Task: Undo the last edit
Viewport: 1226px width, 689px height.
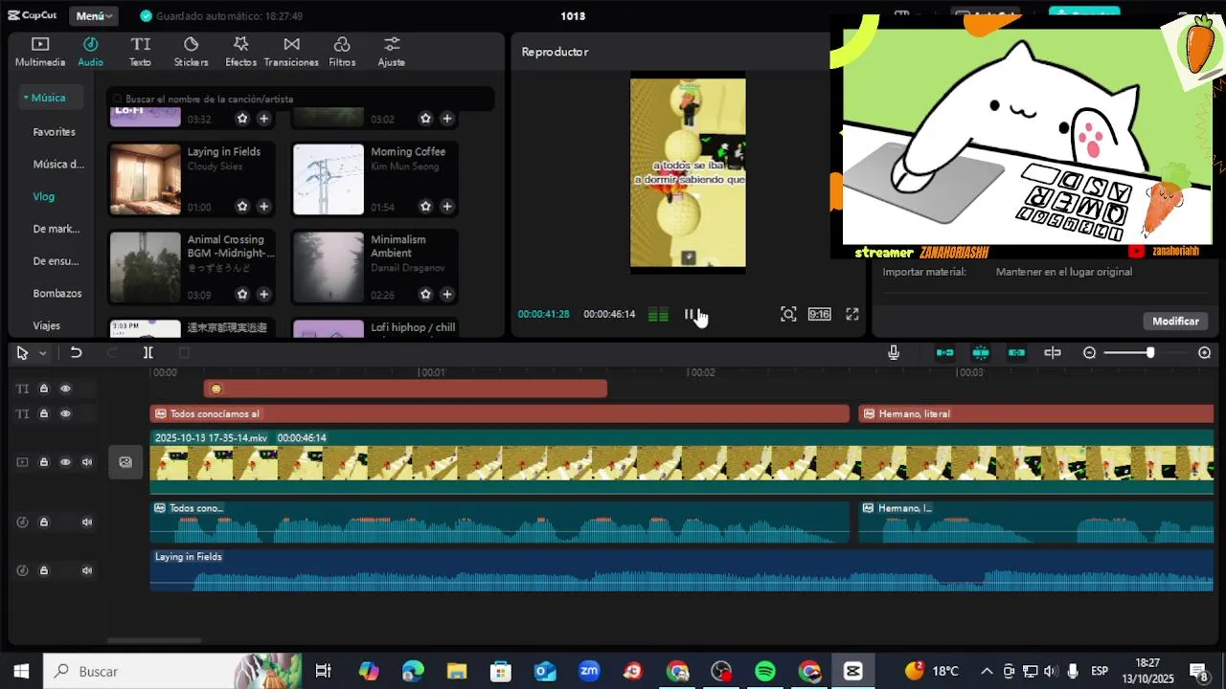Action: (x=76, y=353)
